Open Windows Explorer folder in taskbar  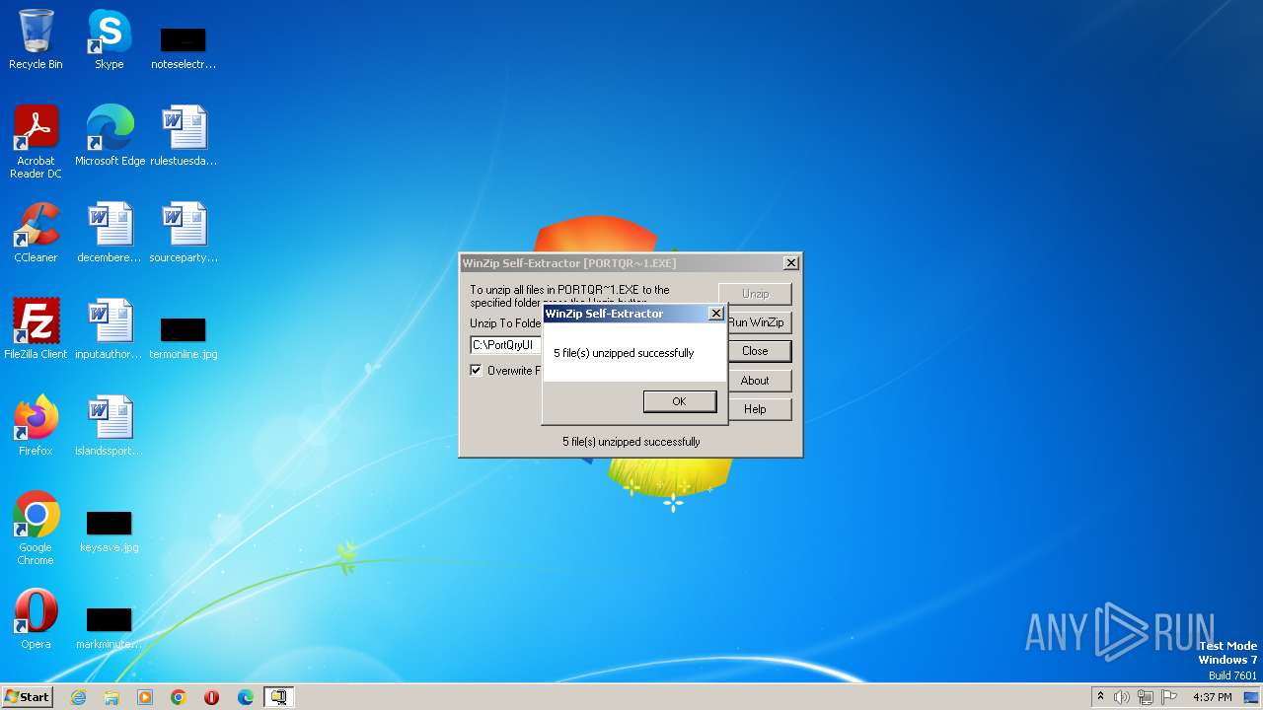point(111,697)
